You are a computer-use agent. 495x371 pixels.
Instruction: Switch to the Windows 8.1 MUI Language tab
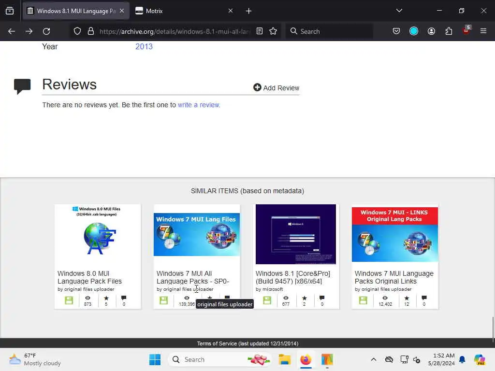coord(76,11)
